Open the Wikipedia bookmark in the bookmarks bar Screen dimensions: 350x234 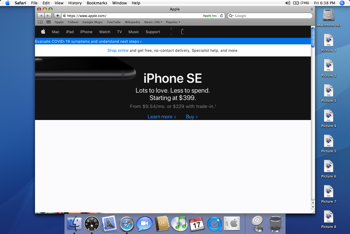(x=132, y=22)
